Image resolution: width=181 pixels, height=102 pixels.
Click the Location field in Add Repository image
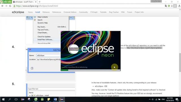point(48,59)
